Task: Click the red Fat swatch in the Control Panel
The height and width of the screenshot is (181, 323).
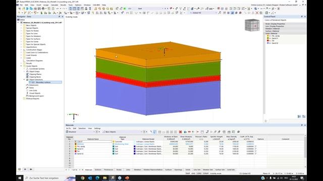Action: pos(268,41)
